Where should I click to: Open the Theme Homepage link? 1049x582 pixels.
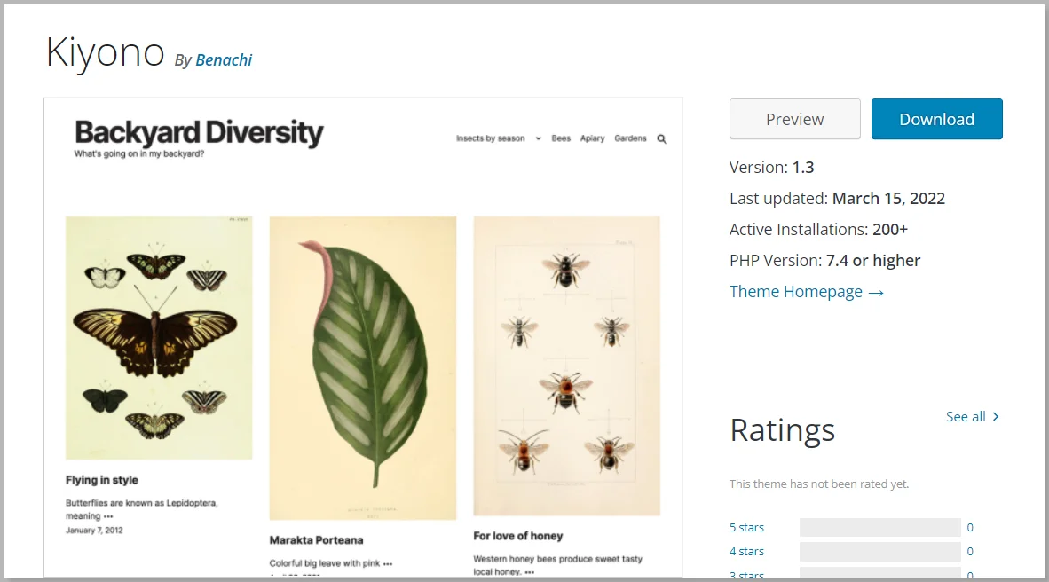coord(806,292)
